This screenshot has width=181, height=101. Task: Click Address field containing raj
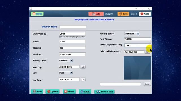[x=72, y=48]
